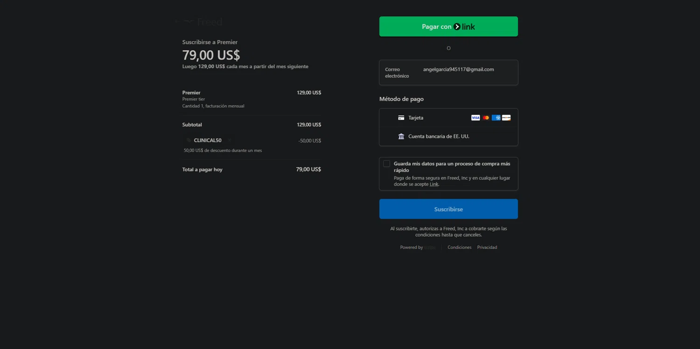Check the Guarda mis datos checkbox
The width and height of the screenshot is (700, 349).
(386, 164)
